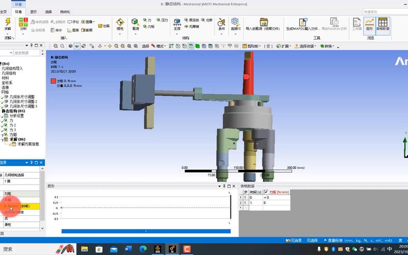Select 几何结构 in the outline tree
Screen dimensions: 408x255
click(9, 73)
